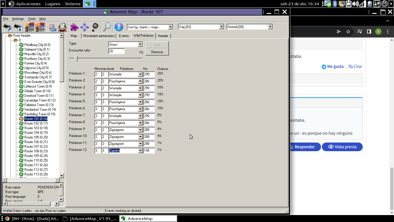Expand the 'Sort by <bank>.<map>' dropdown
The width and height of the screenshot is (394, 222).
pyautogui.click(x=170, y=27)
